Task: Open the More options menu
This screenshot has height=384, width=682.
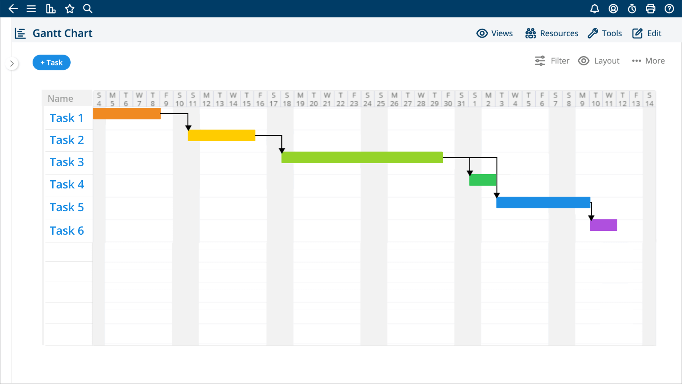Action: pyautogui.click(x=648, y=61)
